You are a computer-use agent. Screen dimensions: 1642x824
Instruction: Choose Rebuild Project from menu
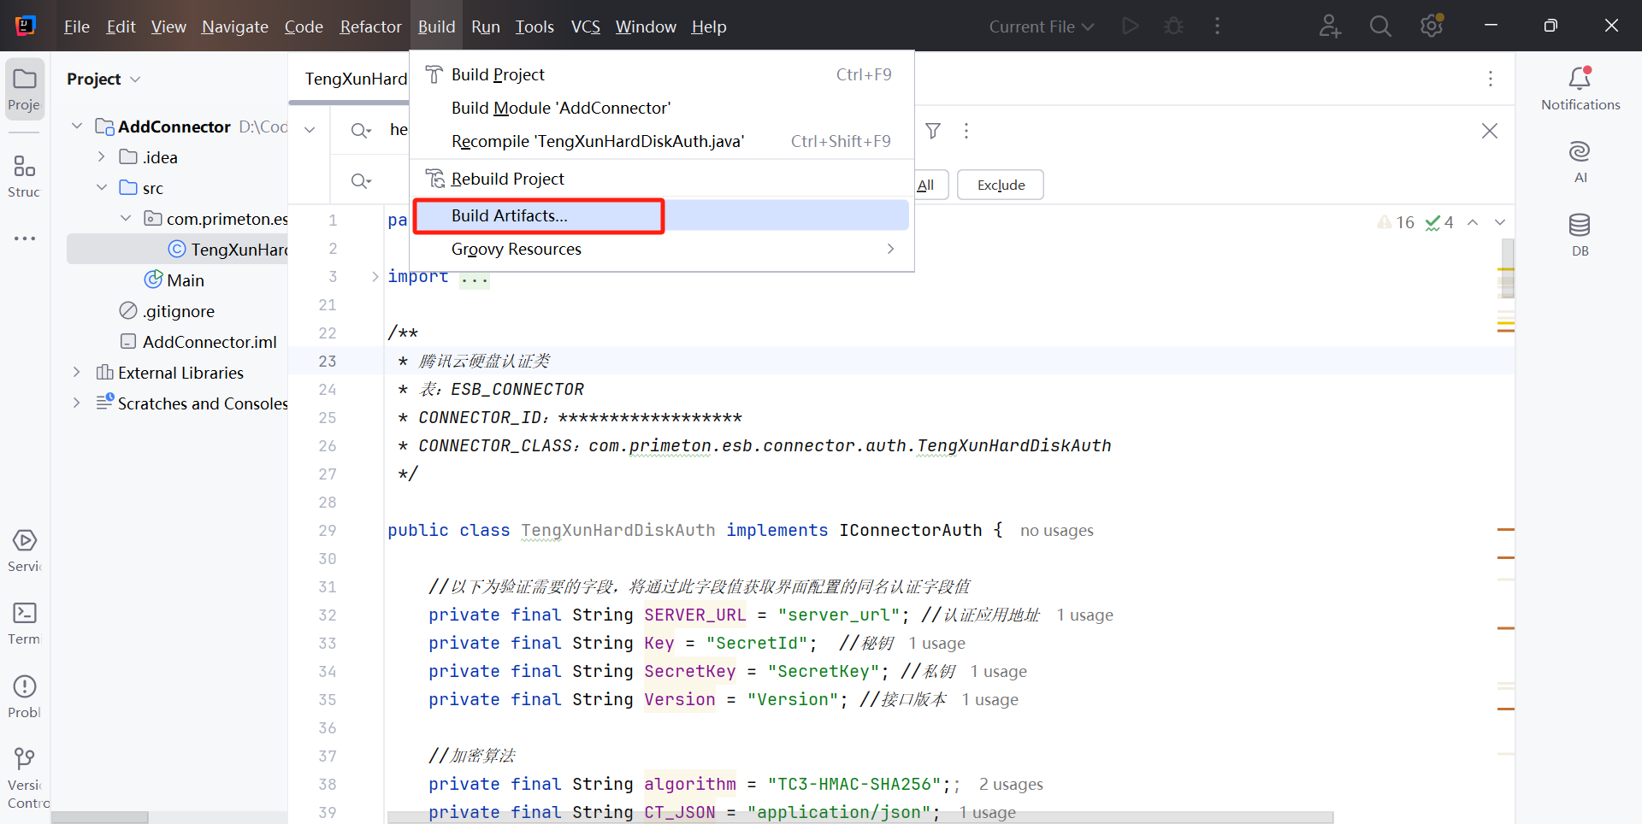pos(507,179)
